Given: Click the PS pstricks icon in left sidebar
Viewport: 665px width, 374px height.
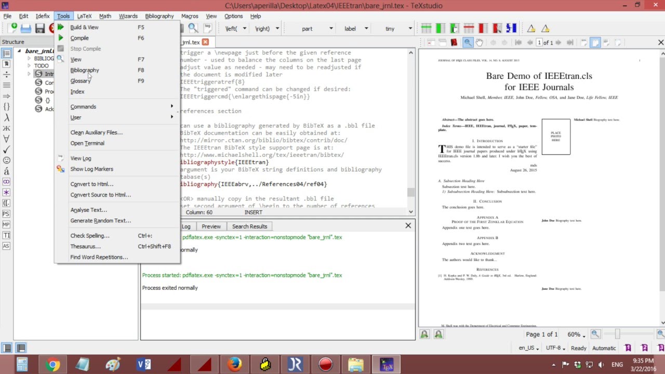Looking at the screenshot, I should [6, 213].
